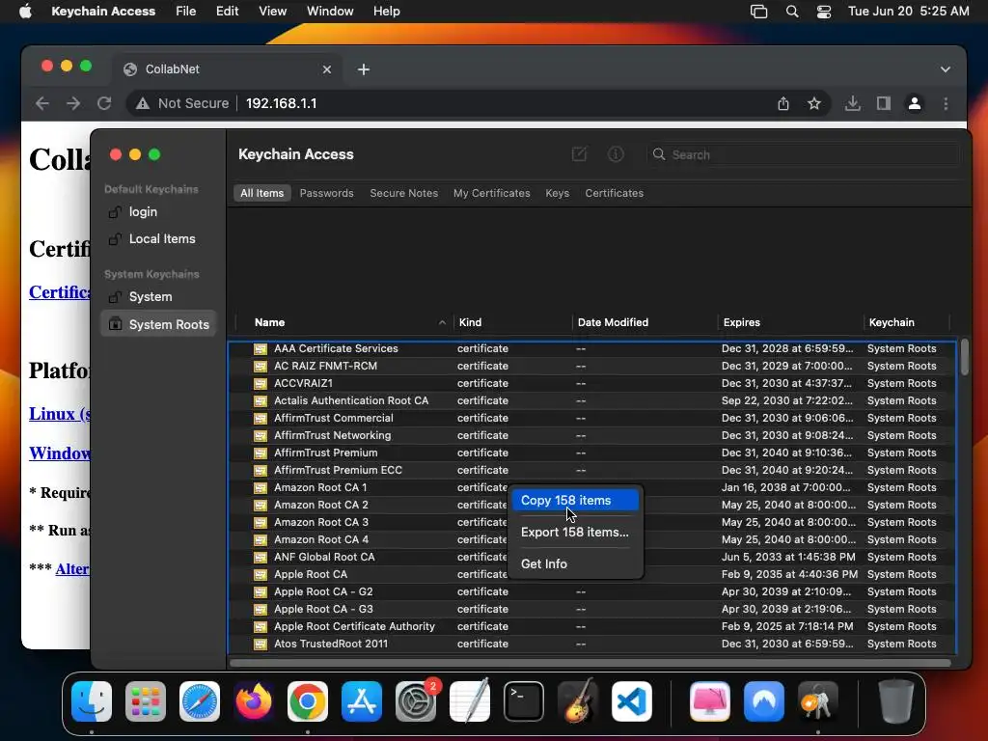This screenshot has height=741, width=988.
Task: Close the CollabNet tab in Chrome
Action: (327, 69)
